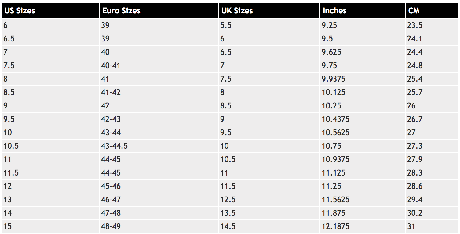
Task: Click the Euro size 48-49 cell
Action: (111, 226)
